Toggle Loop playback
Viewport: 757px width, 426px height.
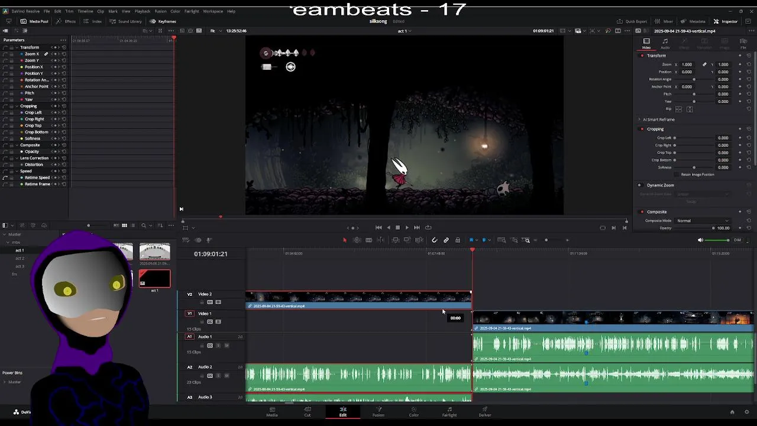click(428, 227)
